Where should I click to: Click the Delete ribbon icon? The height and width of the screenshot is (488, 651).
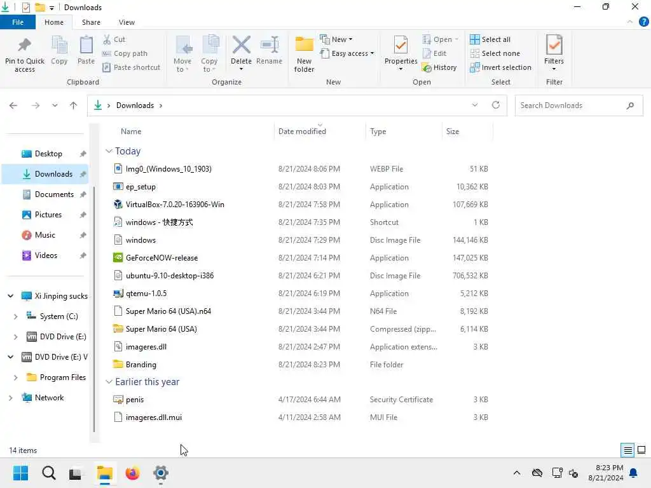tap(241, 45)
